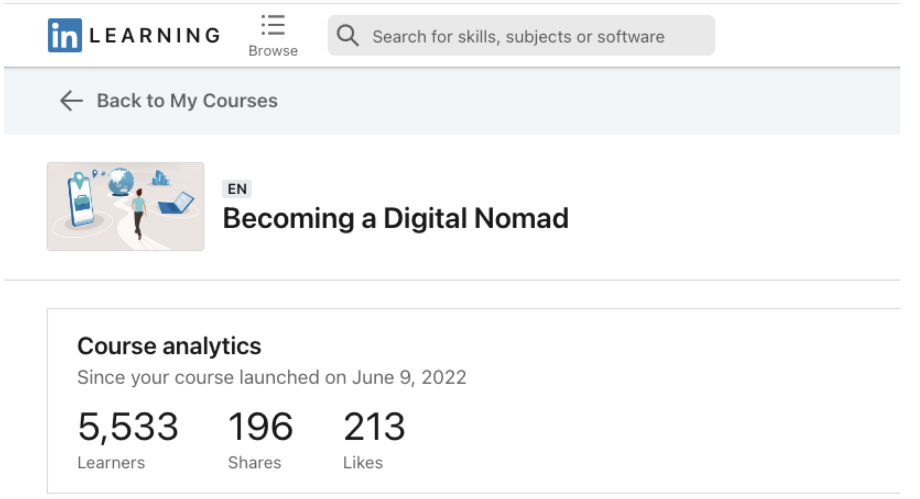Click the 5,533 learners count
Screen dimensions: 920x499
coord(128,426)
